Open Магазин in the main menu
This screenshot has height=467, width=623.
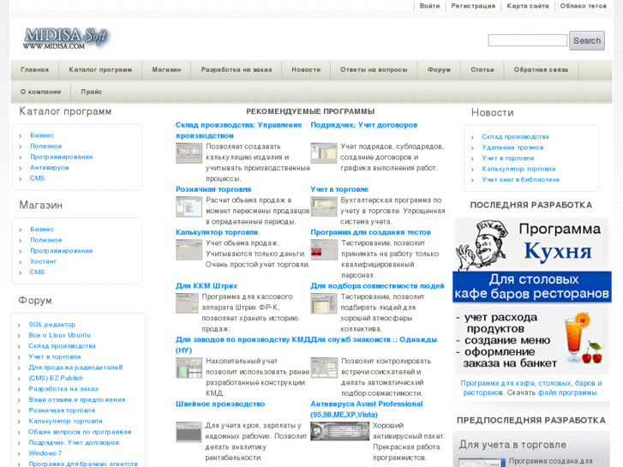coord(166,69)
